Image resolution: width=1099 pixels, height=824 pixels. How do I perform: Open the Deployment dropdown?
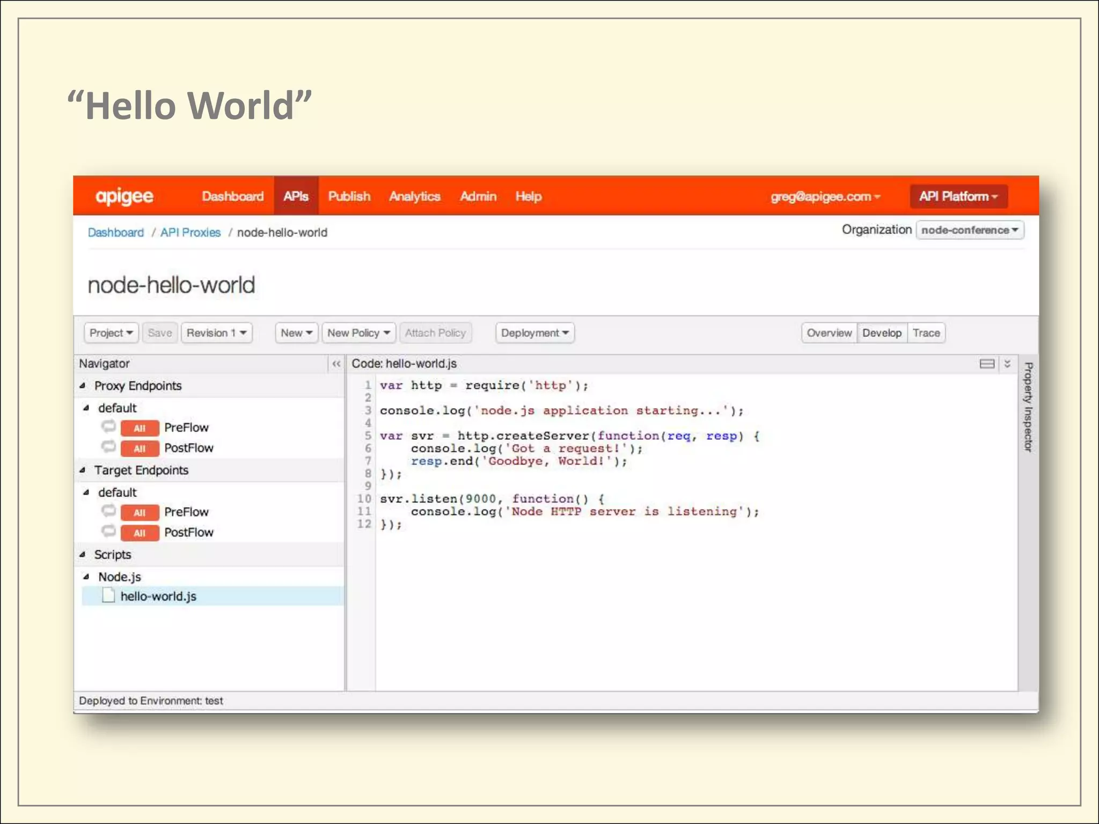tap(535, 333)
